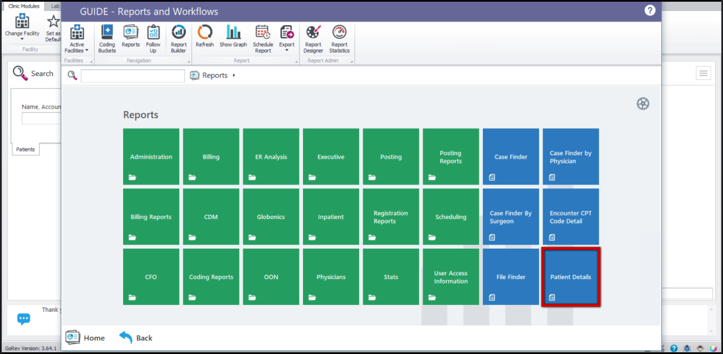Expand the Reports breadcrumb arrow
The width and height of the screenshot is (723, 354).
click(x=233, y=75)
